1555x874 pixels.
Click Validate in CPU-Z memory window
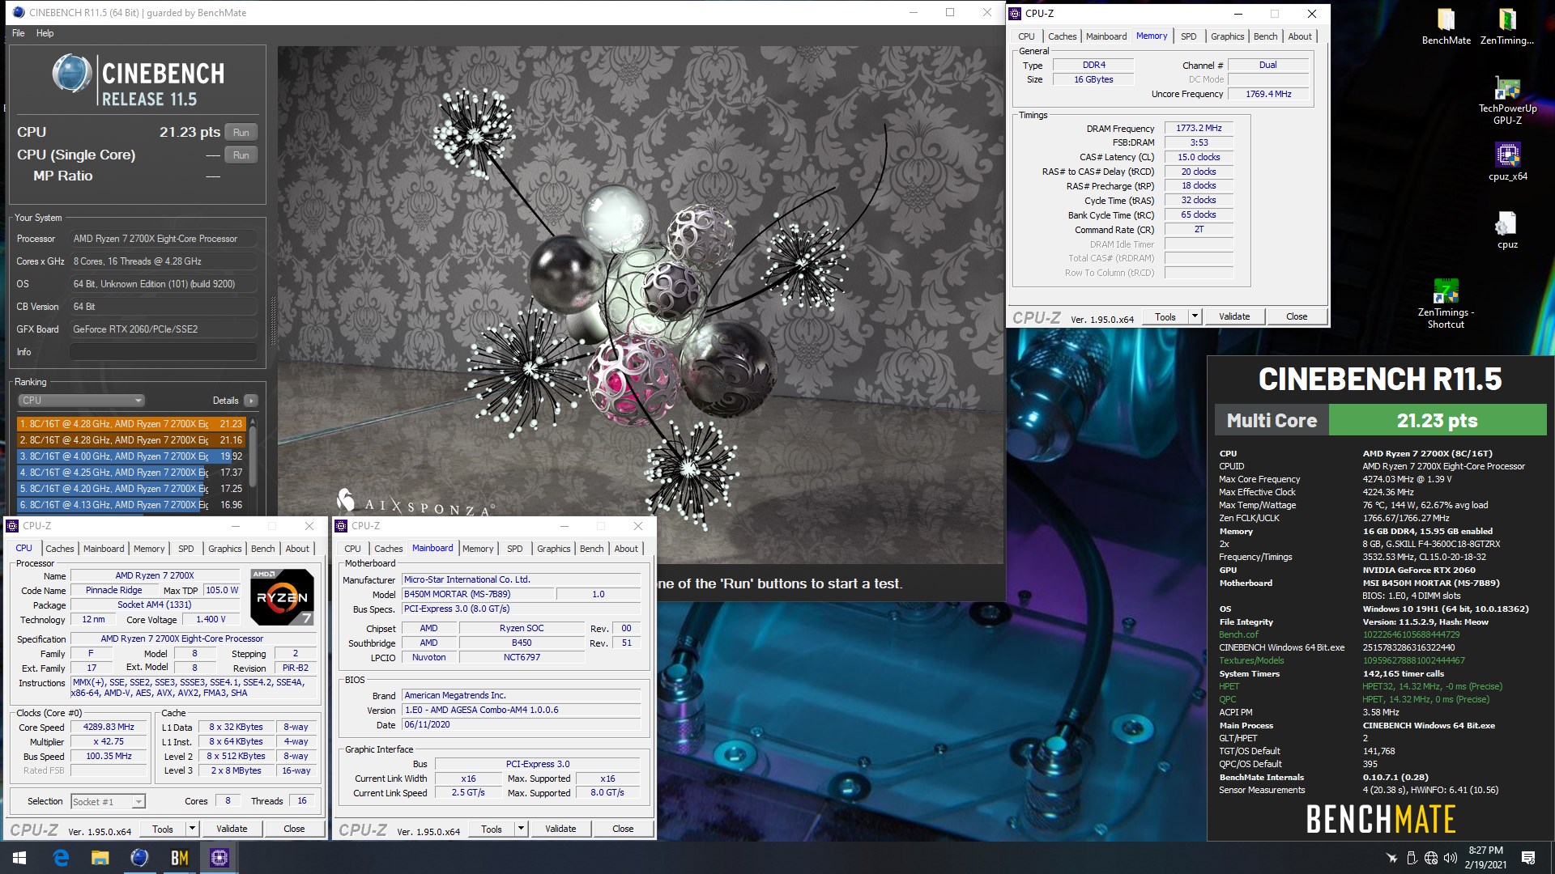tap(1233, 316)
